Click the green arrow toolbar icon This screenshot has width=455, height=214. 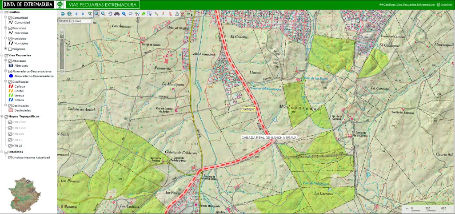pos(144,14)
